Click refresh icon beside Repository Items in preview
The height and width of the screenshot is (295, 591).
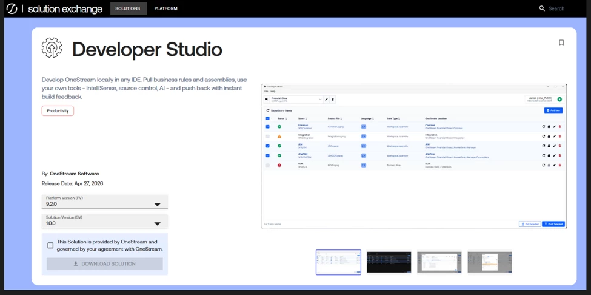tap(267, 110)
